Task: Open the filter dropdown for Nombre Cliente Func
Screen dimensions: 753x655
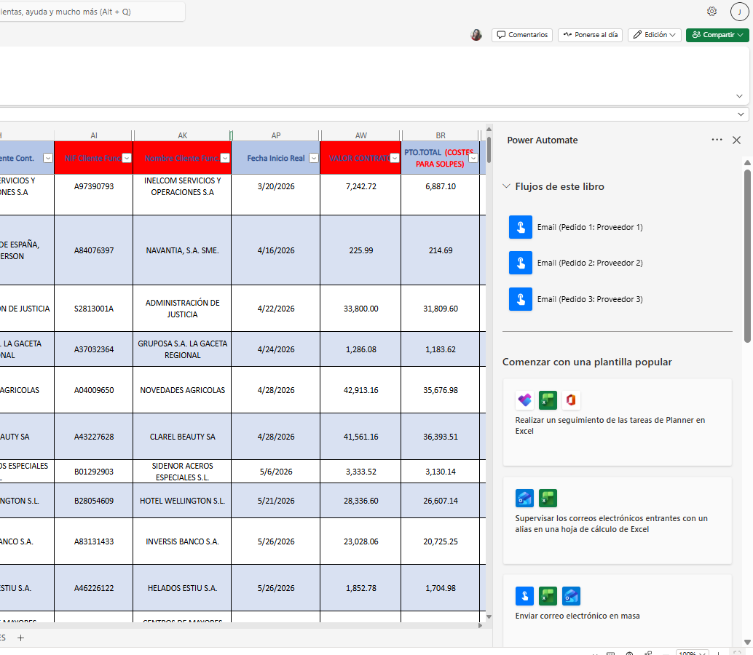Action: (x=225, y=158)
